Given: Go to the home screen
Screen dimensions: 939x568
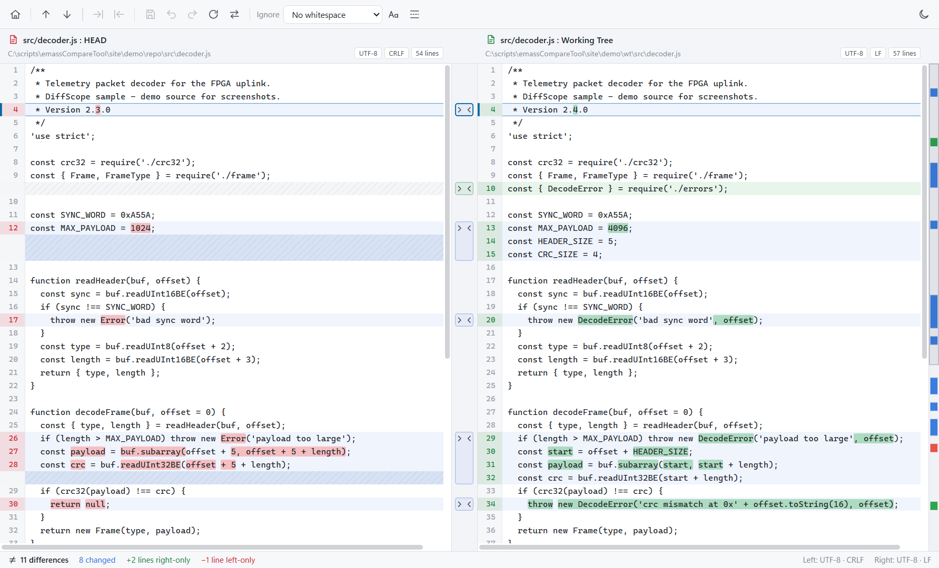Looking at the screenshot, I should coord(15,15).
